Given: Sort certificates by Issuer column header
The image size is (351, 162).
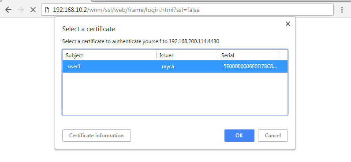Looking at the screenshot, I should click(x=187, y=55).
